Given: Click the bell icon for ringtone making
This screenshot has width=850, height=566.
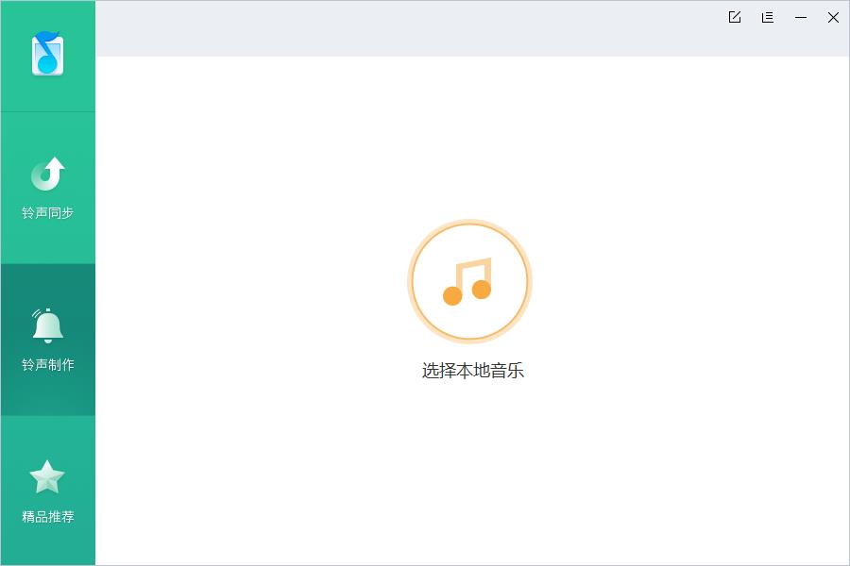Looking at the screenshot, I should pos(48,325).
